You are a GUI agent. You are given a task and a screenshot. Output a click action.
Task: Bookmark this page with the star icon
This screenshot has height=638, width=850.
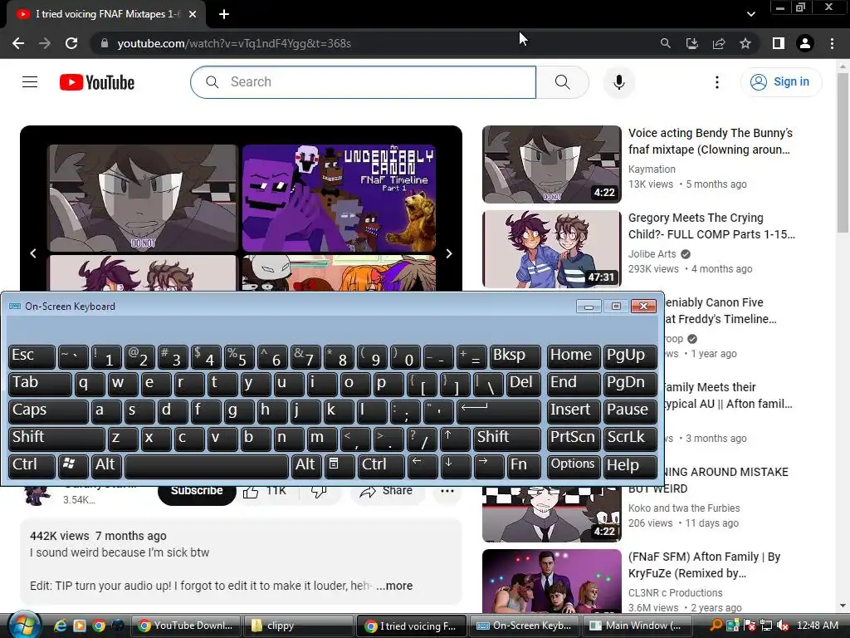point(745,43)
